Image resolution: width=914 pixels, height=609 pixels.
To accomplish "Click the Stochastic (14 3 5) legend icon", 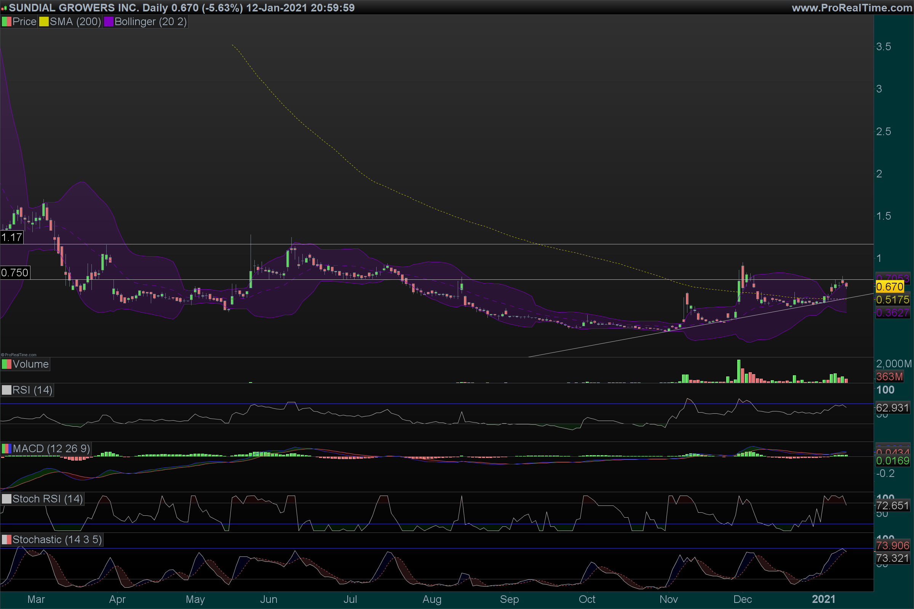I will [x=6, y=539].
